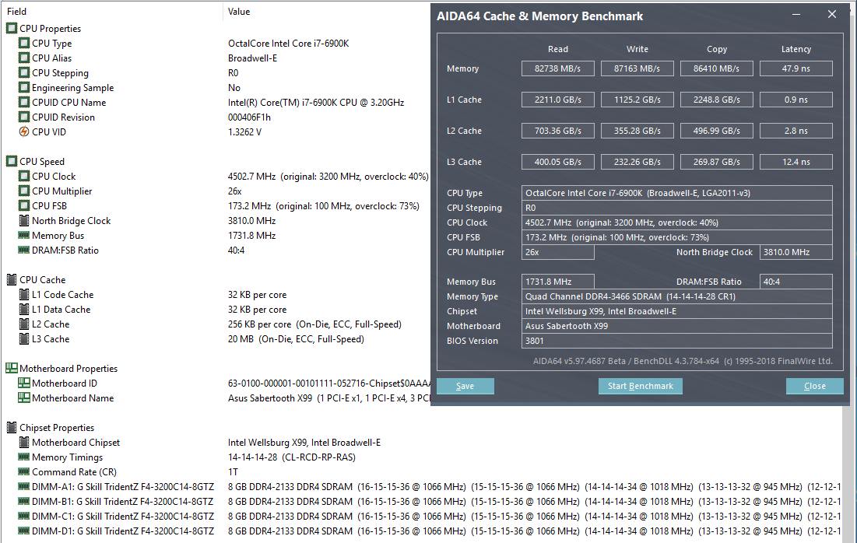The image size is (857, 543).
Task: Click the L3 Cache row icon
Action: (24, 338)
